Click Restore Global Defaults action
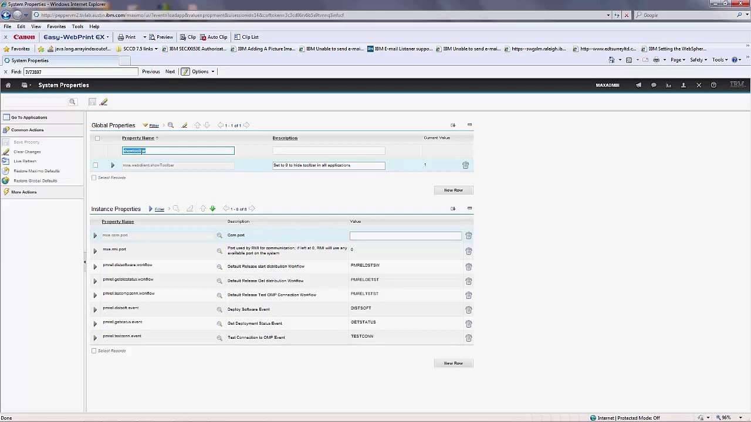 pyautogui.click(x=35, y=181)
